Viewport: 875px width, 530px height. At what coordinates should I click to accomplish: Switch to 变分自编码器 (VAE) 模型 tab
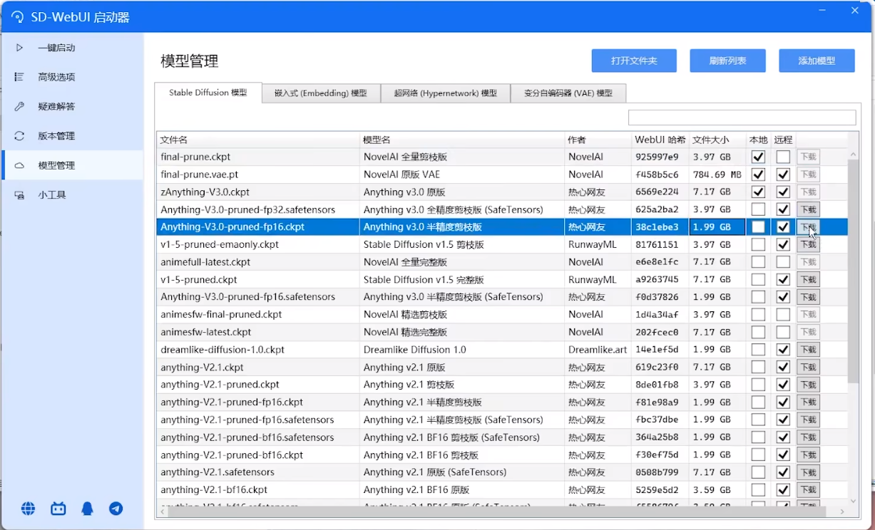[x=568, y=93]
